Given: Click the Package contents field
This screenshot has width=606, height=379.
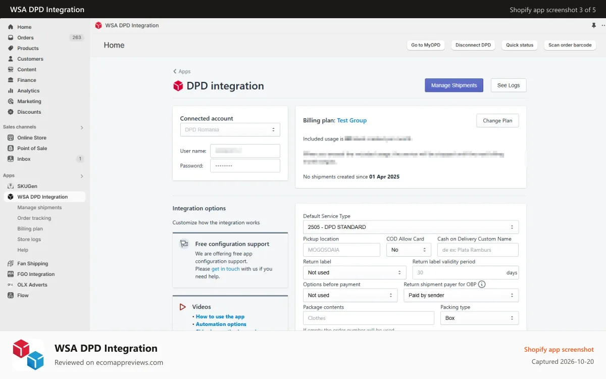Looking at the screenshot, I should [x=369, y=318].
